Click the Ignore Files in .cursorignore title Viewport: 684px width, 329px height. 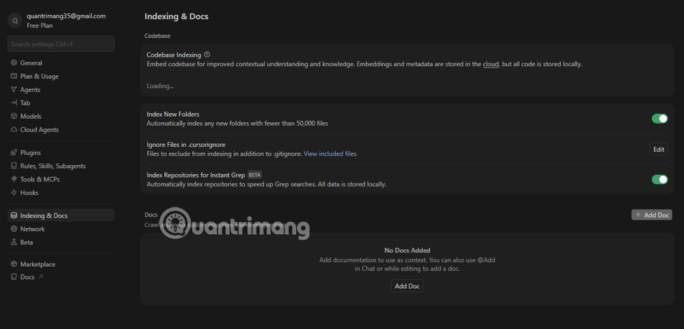[x=186, y=145]
